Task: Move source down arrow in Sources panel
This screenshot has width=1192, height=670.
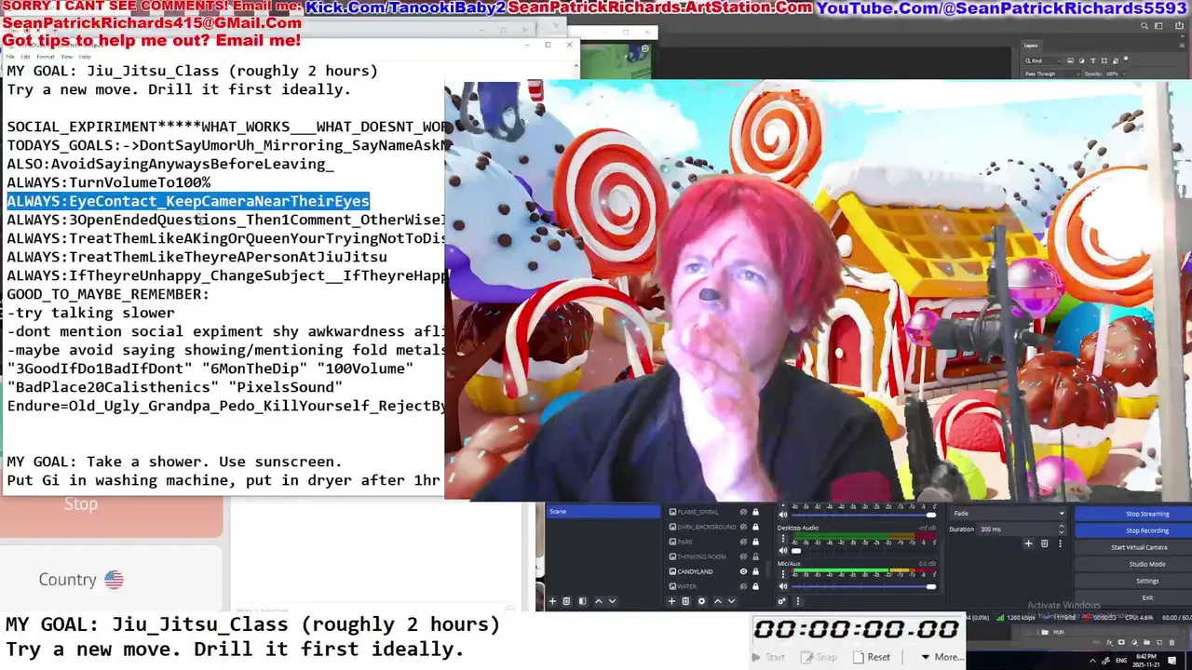Action: (x=731, y=601)
